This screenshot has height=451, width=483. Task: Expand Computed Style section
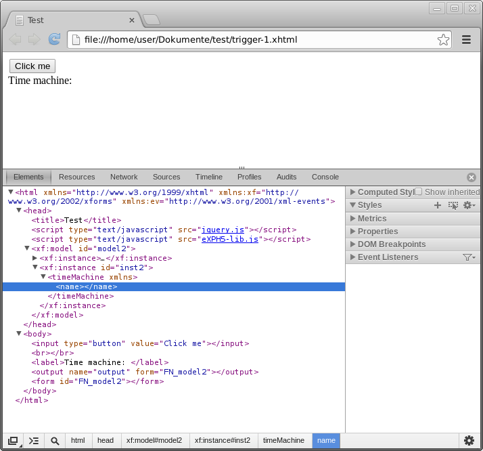(x=352, y=192)
